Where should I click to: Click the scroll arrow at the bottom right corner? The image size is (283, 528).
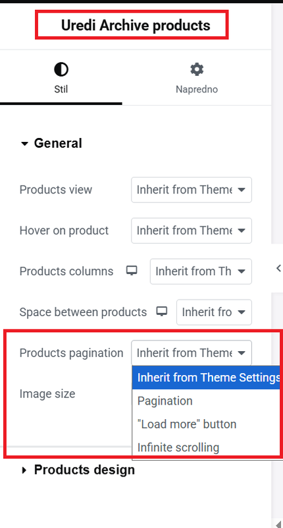click(x=278, y=524)
